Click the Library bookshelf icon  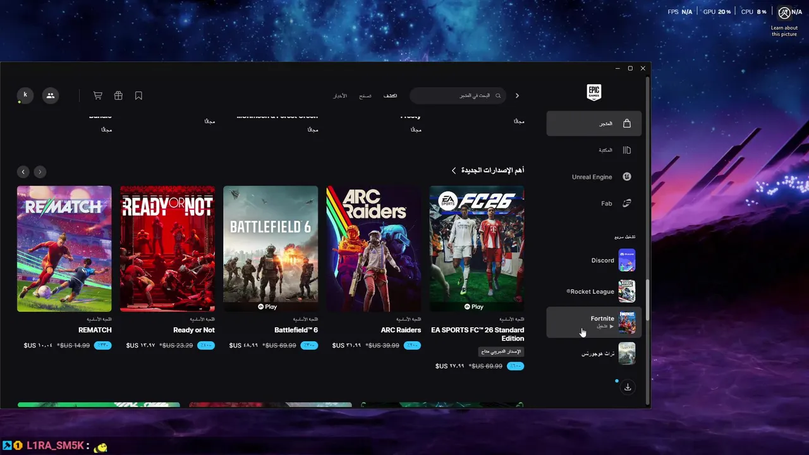[627, 150]
